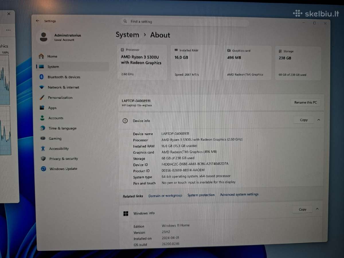This screenshot has height=258, width=344.
Task: Click the Storage 238 GB summary card
Action: pyautogui.click(x=298, y=63)
